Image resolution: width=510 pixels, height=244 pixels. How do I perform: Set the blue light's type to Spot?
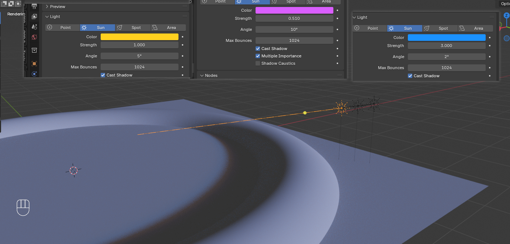point(440,28)
